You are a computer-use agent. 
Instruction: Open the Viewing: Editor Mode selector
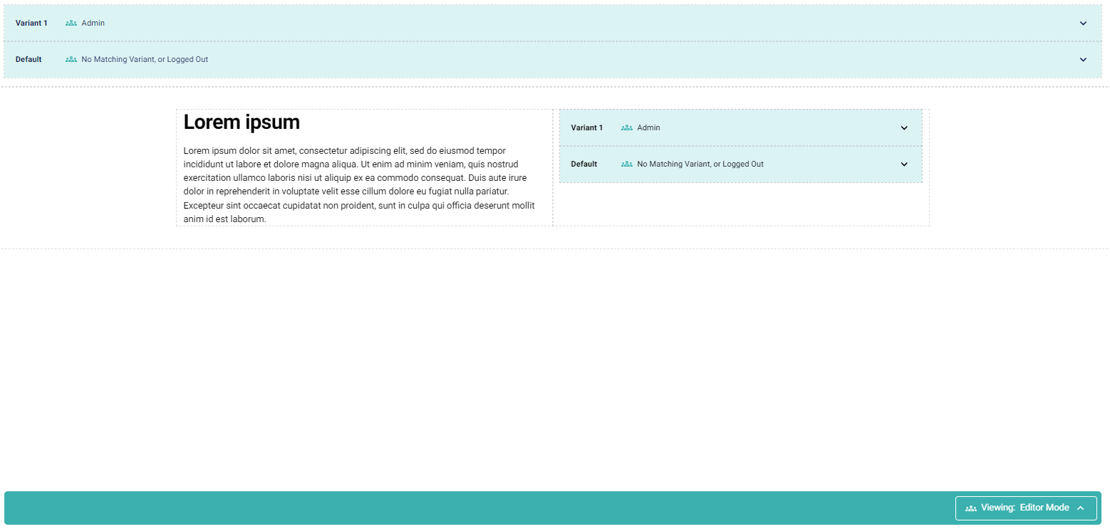(1026, 508)
